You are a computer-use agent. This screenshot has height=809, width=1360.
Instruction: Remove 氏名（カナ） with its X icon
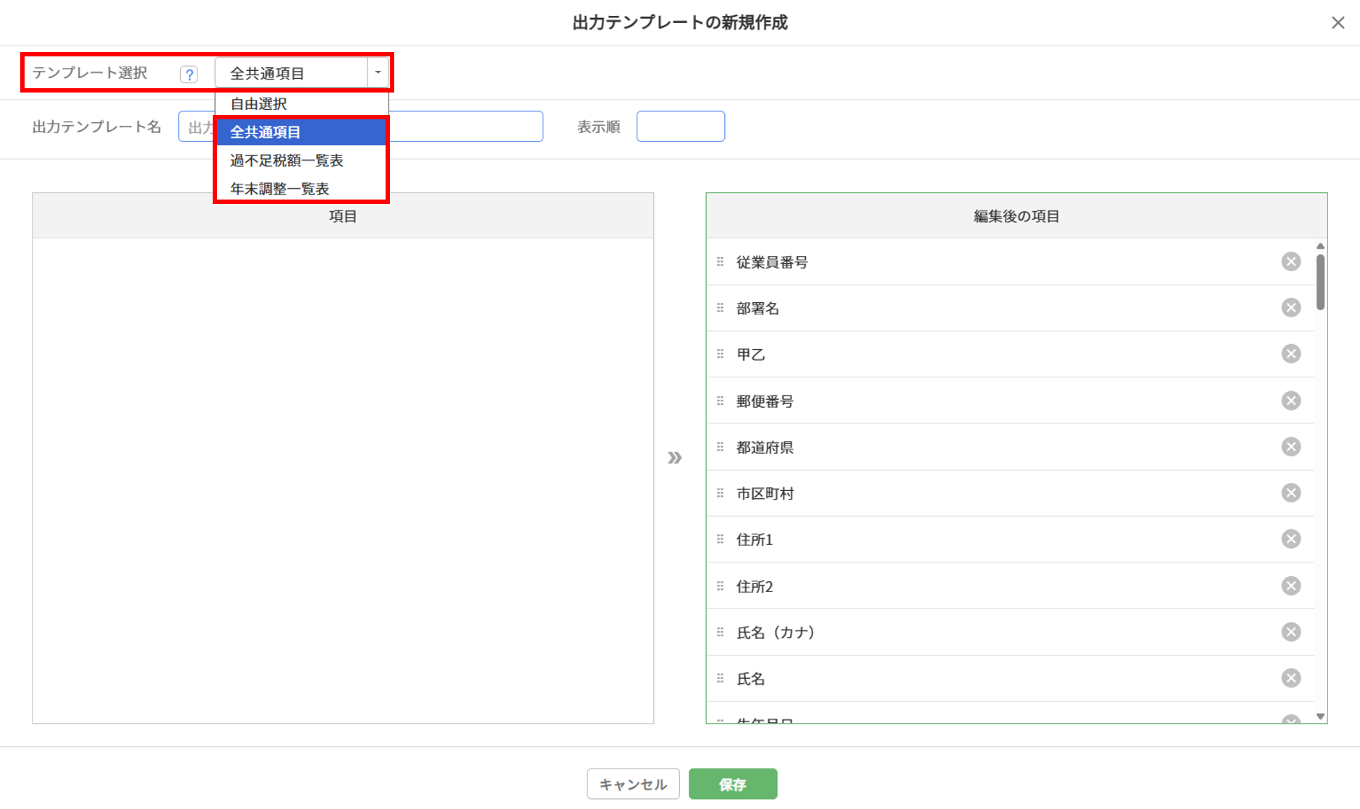[x=1291, y=632]
